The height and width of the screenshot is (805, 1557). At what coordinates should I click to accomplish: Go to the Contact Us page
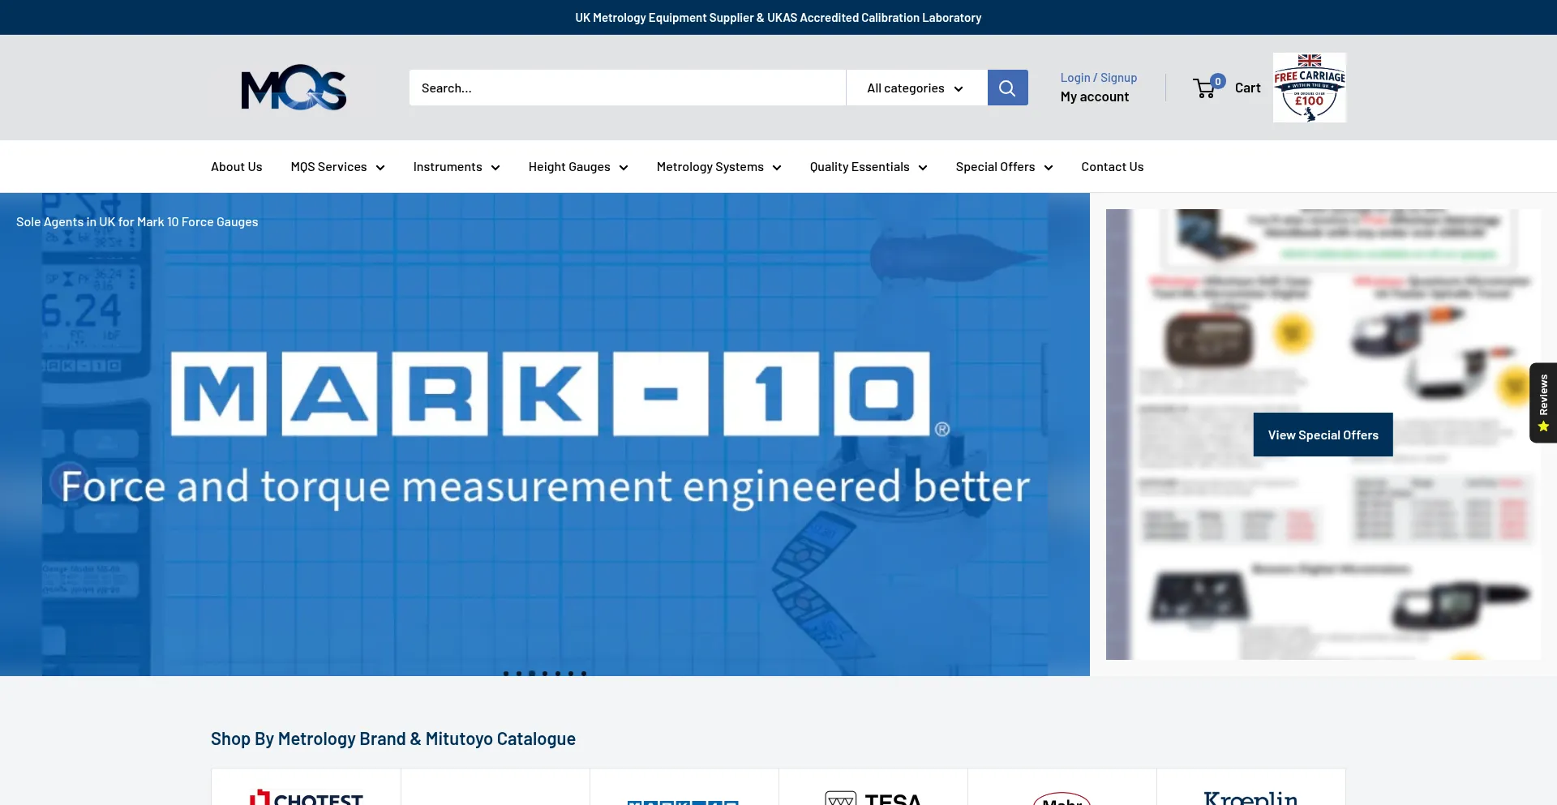tap(1113, 167)
